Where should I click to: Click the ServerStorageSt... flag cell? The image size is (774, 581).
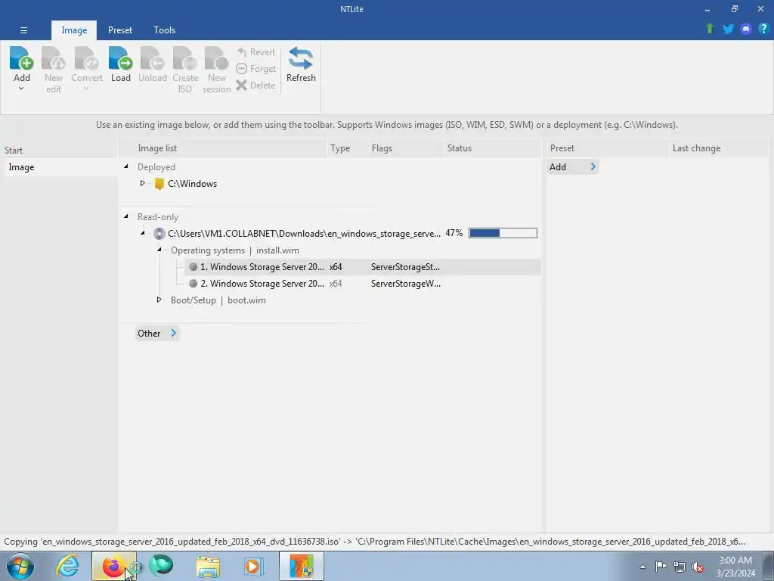[405, 267]
